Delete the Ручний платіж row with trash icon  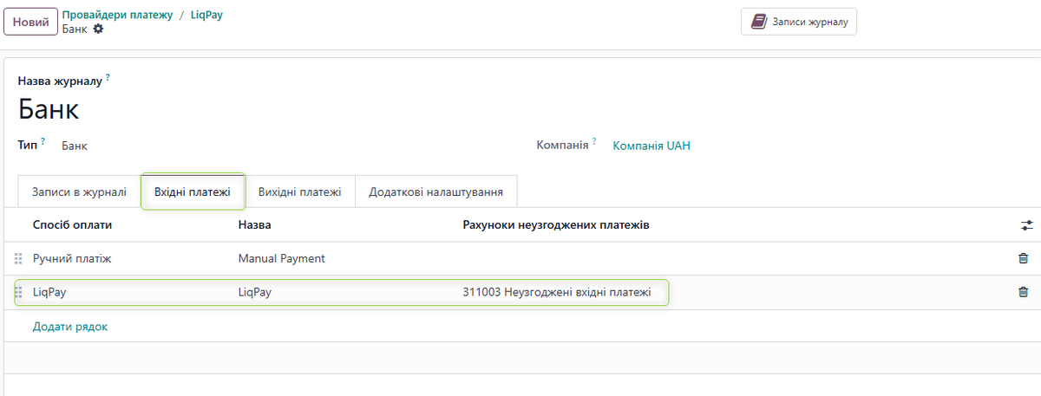(1023, 258)
